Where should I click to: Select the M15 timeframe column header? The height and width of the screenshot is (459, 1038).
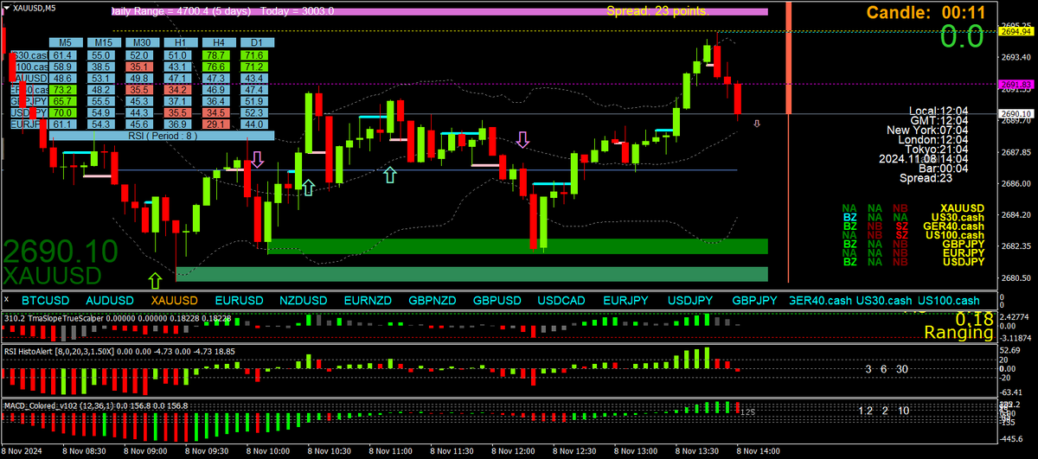103,42
